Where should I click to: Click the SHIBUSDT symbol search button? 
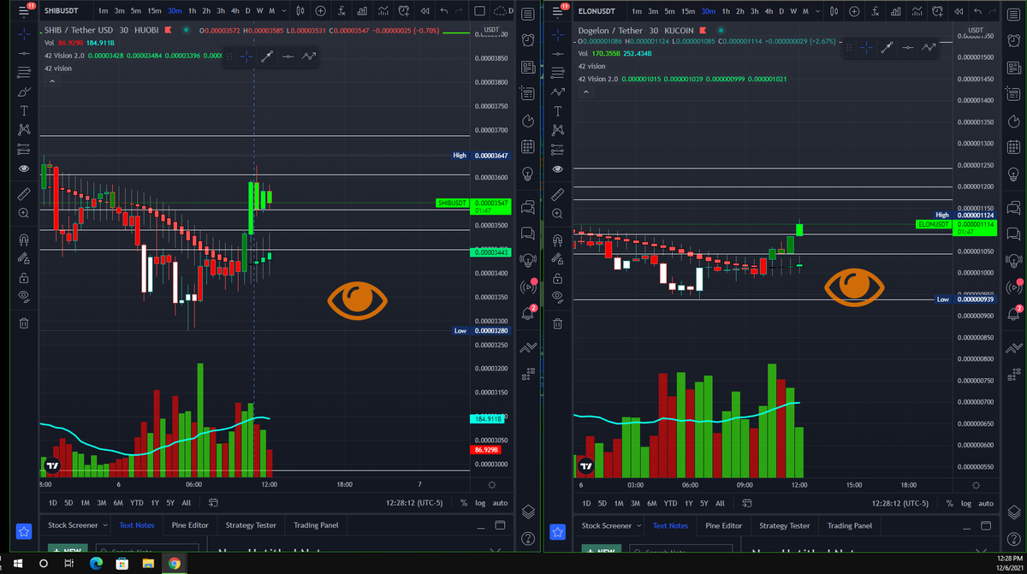coord(63,11)
